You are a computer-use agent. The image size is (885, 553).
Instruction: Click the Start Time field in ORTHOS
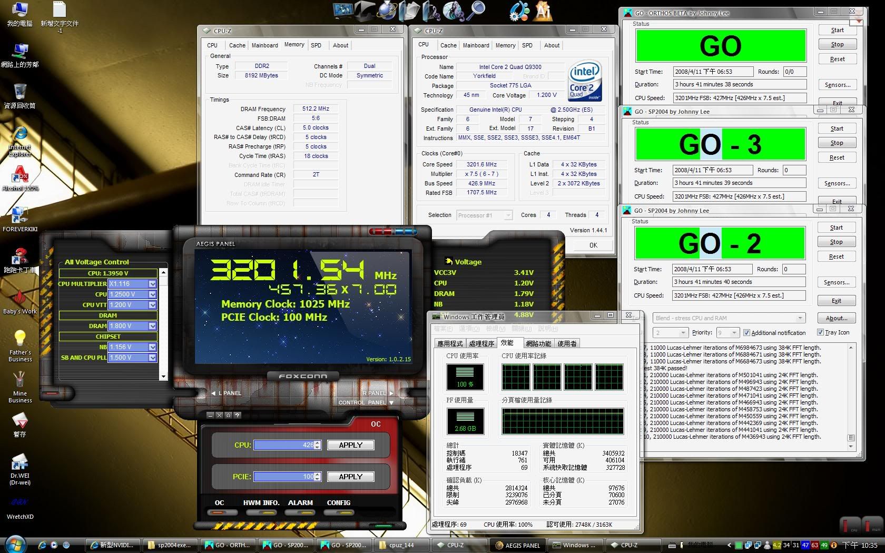pyautogui.click(x=713, y=72)
